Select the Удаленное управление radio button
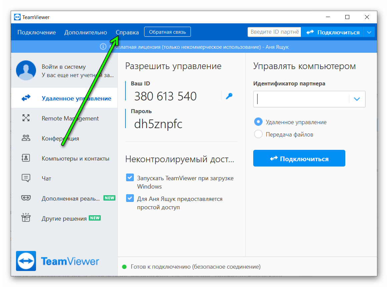The width and height of the screenshot is (388, 287). (258, 122)
